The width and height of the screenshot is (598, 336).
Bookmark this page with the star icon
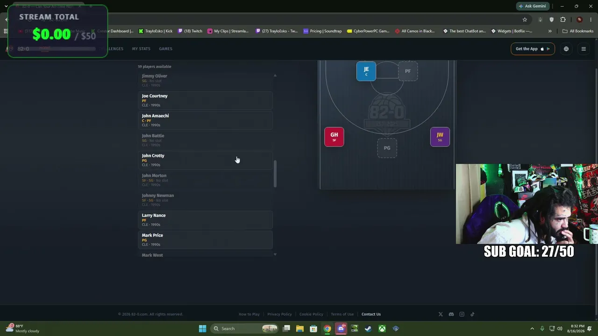coord(525,20)
